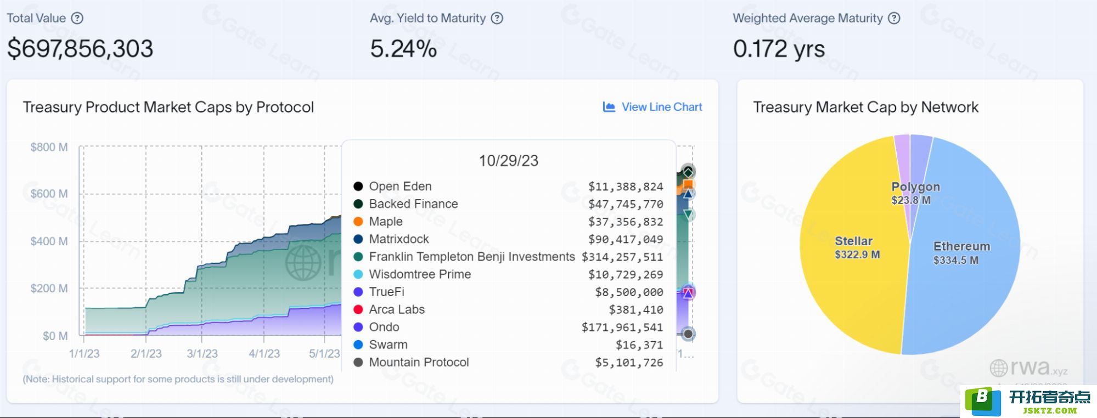The image size is (1097, 418).
Task: Click the Avg. Yield to Maturity help icon
Action: pyautogui.click(x=497, y=18)
